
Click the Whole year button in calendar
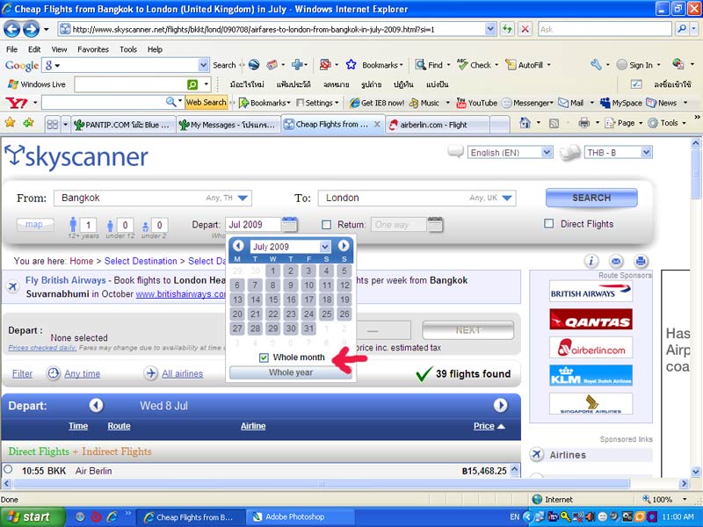click(291, 372)
